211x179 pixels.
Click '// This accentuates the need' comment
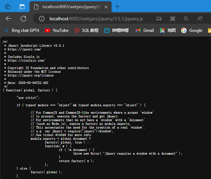click(x=88, y=128)
